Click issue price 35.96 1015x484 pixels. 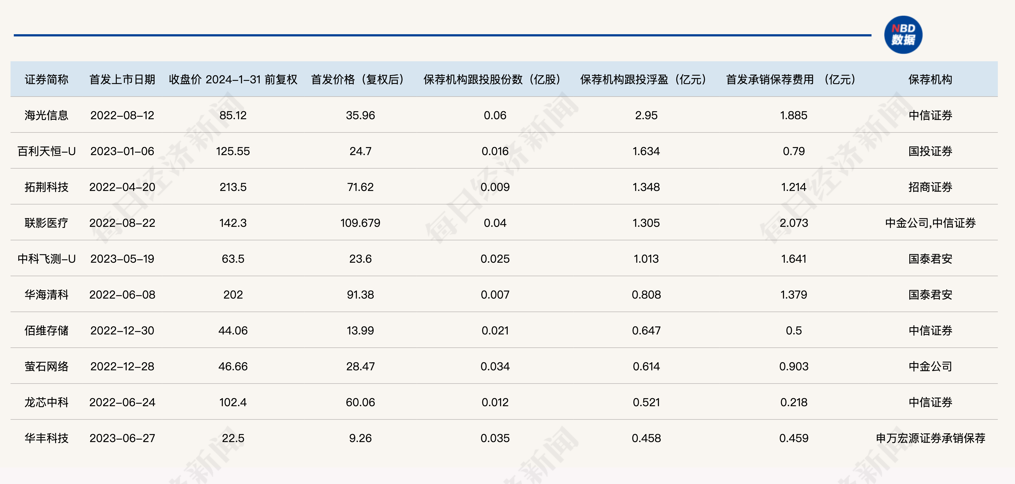coord(360,116)
